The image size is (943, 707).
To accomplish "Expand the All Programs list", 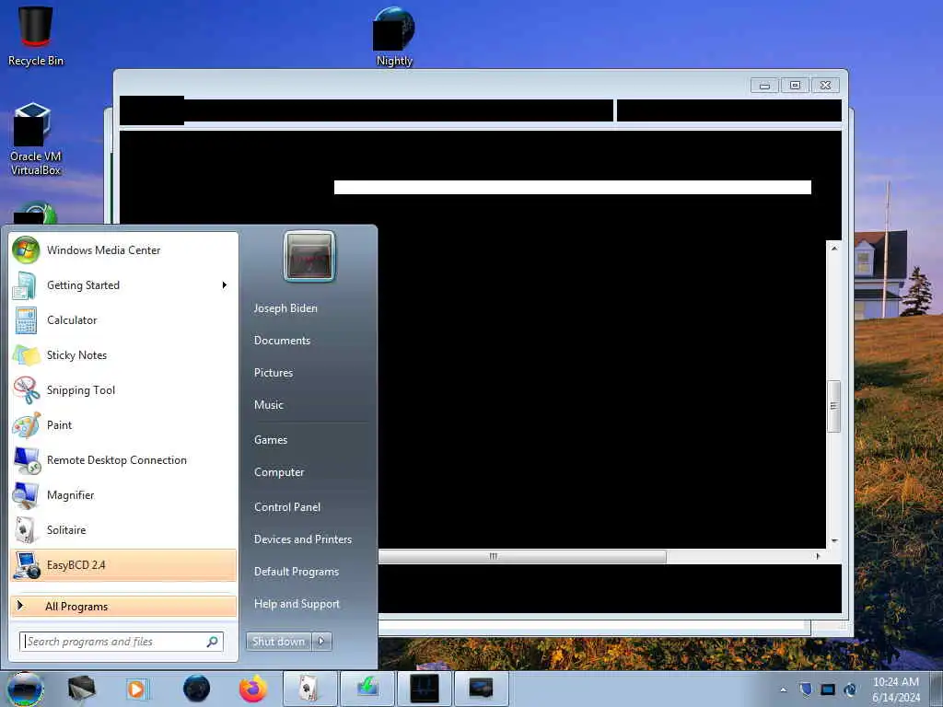I will pos(124,606).
